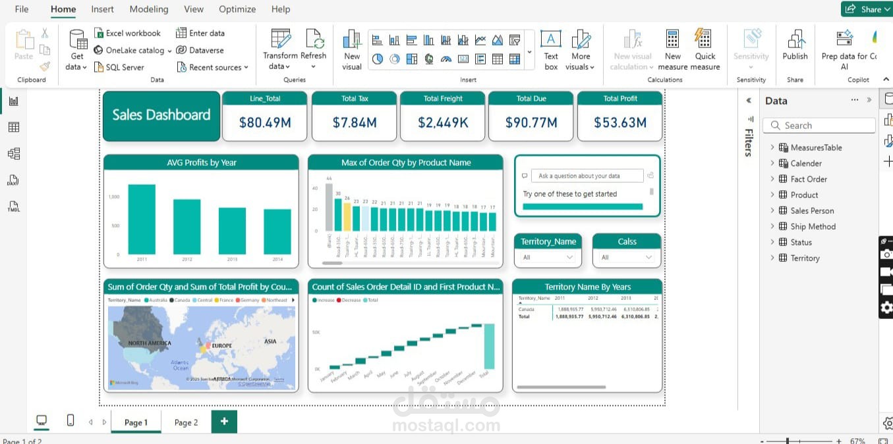Open the View ribbon tab
Image resolution: width=893 pixels, height=444 pixels.
194,9
